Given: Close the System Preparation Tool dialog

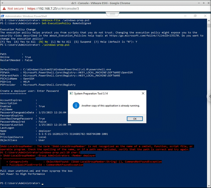Looking at the screenshot, I should [x=143, y=93].
